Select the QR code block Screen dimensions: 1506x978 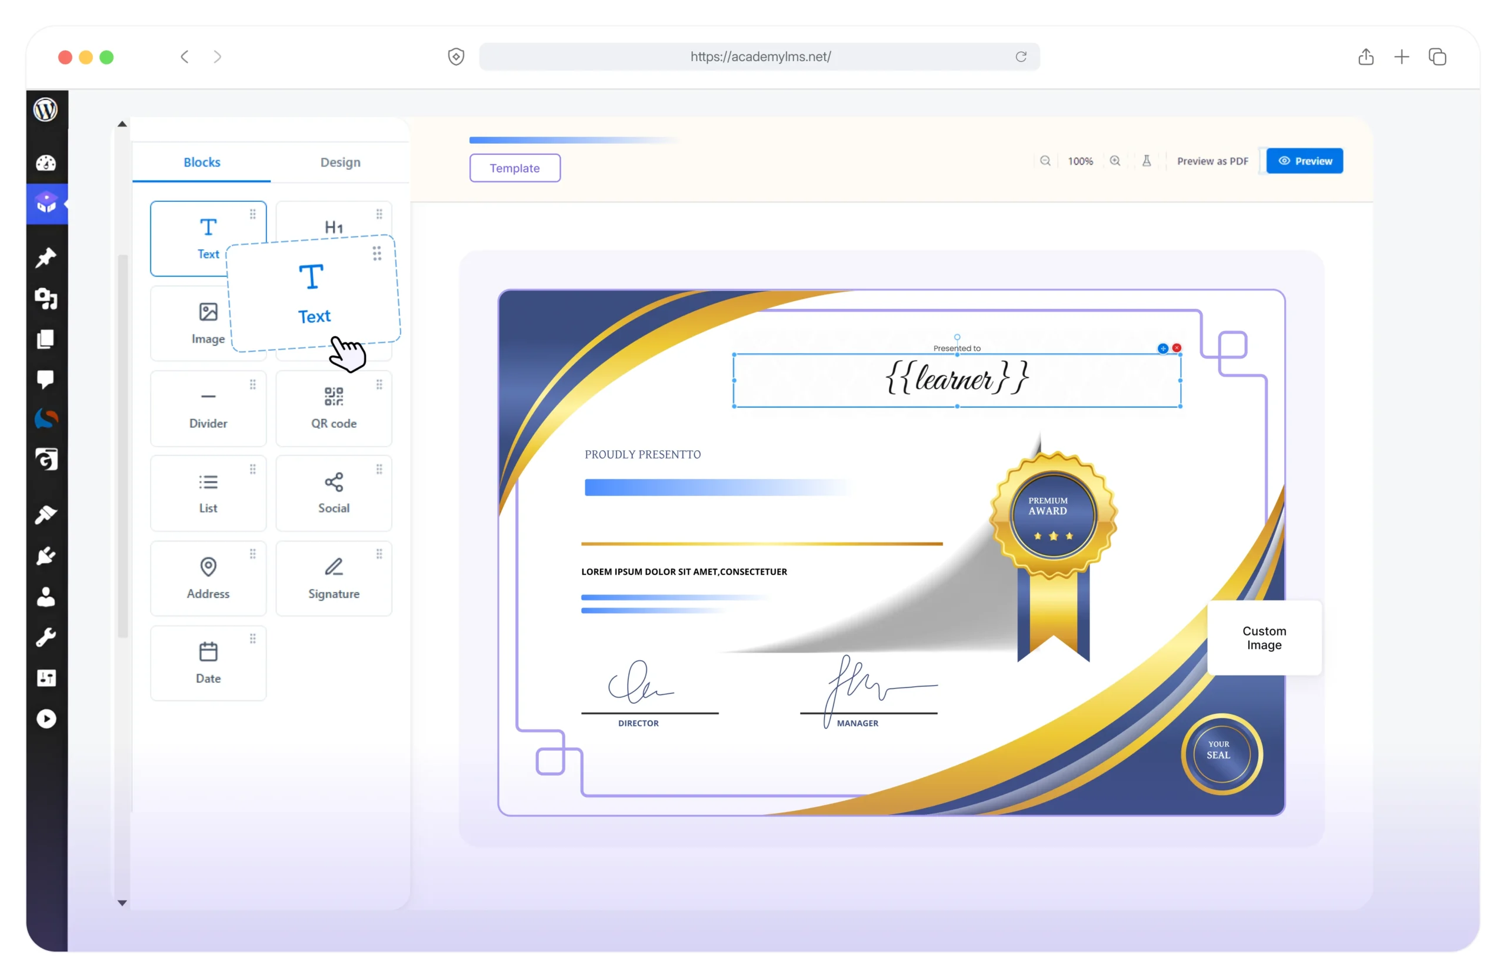pos(334,408)
